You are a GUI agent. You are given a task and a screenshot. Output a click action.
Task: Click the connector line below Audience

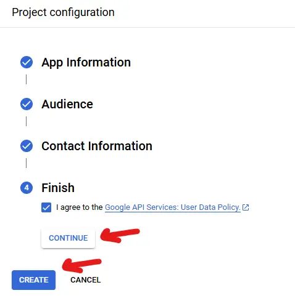pyautogui.click(x=26, y=121)
